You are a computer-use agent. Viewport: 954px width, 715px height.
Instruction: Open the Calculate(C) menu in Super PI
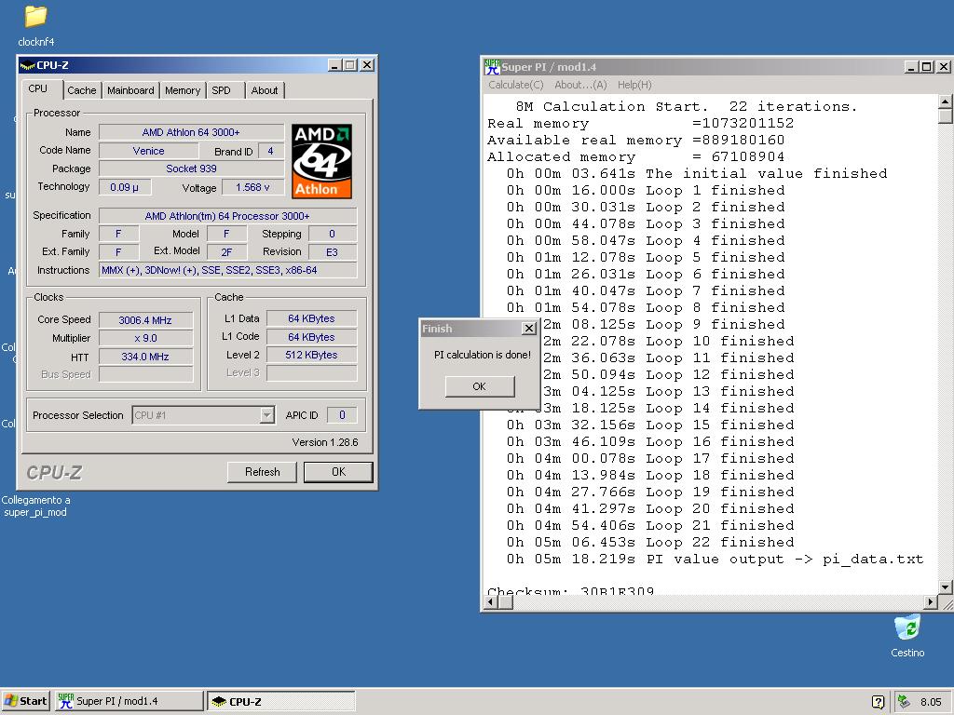click(x=516, y=85)
